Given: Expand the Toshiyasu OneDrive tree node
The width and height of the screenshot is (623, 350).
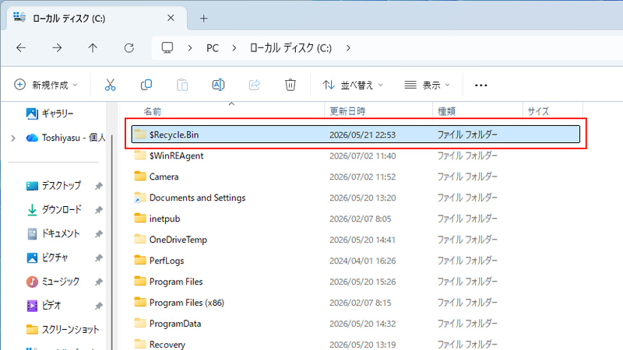Looking at the screenshot, I should coord(13,138).
